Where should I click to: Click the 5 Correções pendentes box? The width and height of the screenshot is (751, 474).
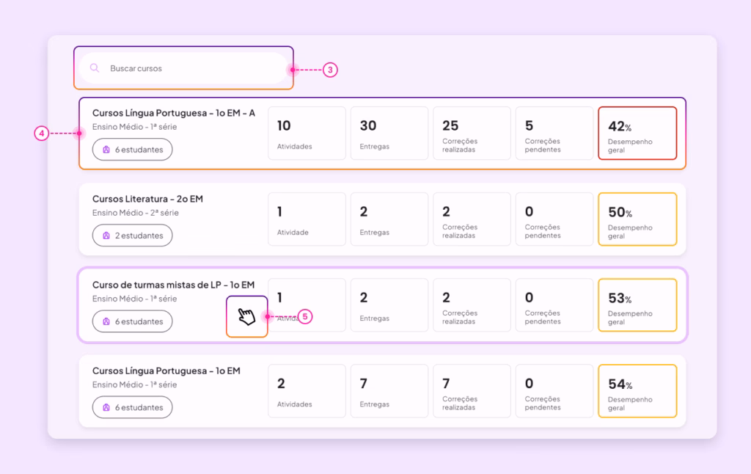click(x=554, y=134)
